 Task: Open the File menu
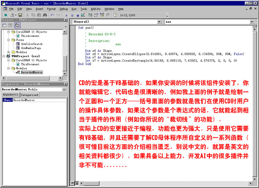point(11,9)
